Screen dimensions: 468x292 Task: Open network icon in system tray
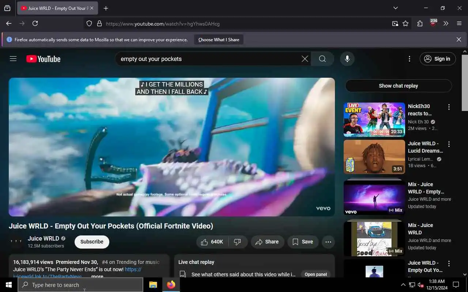pyautogui.click(x=412, y=285)
